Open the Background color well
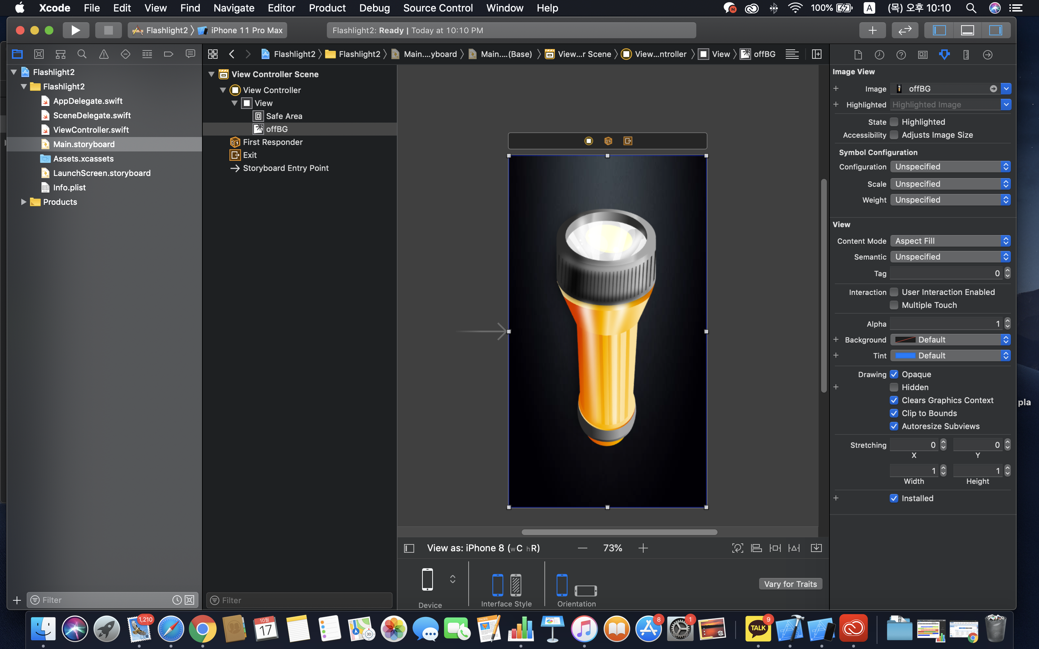 point(905,340)
